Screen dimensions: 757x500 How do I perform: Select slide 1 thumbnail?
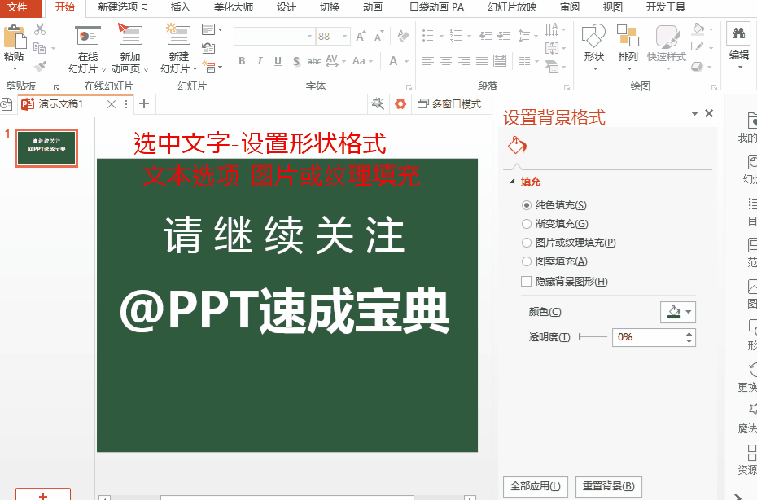[x=46, y=148]
